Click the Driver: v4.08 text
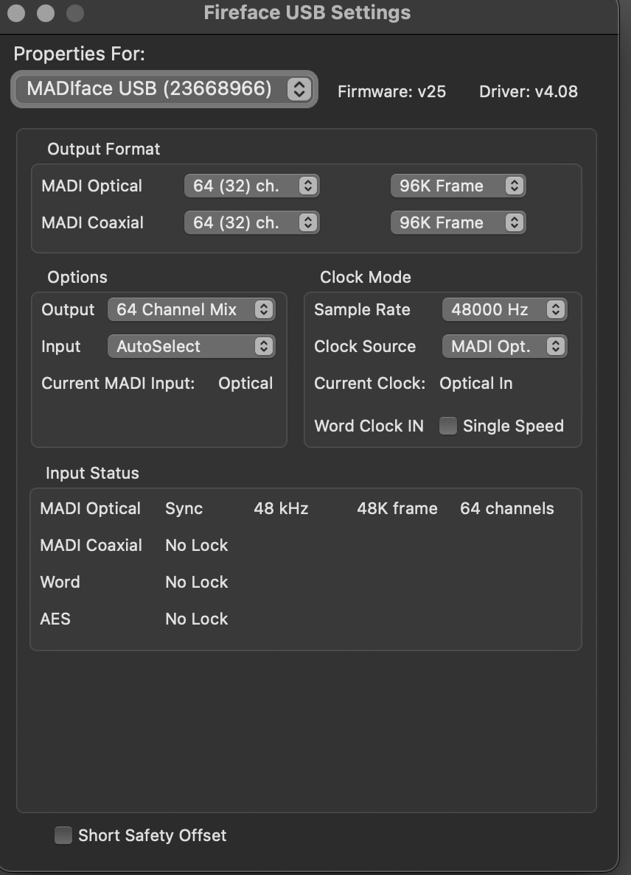Screen dimensions: 631x875 pos(529,91)
